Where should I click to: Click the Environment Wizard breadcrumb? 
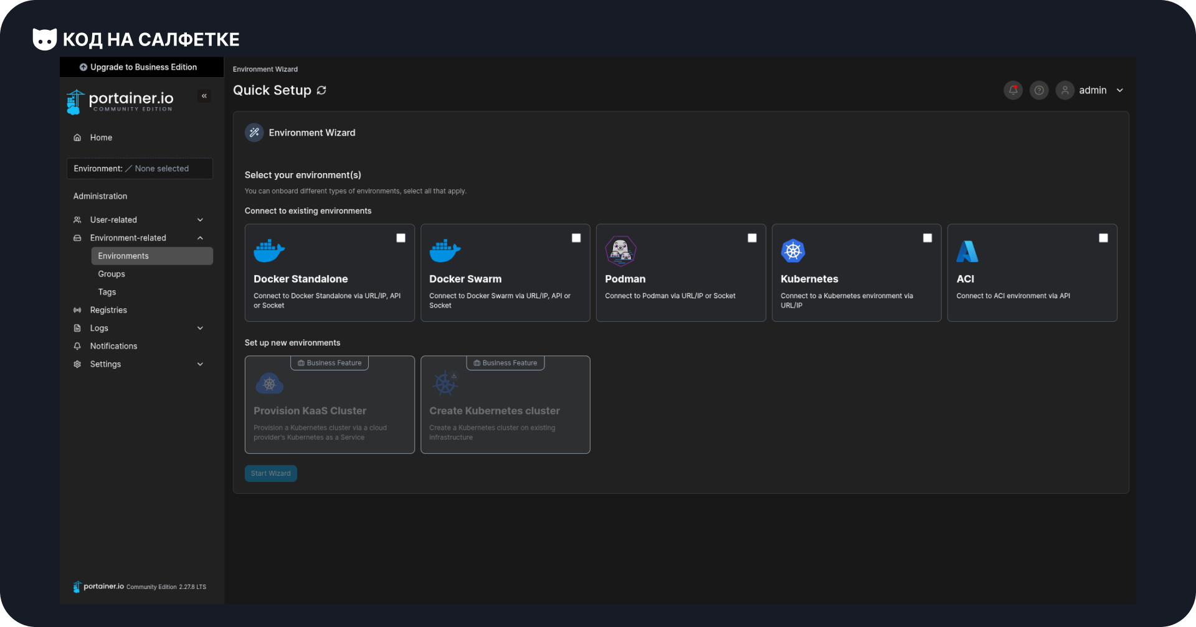[x=265, y=69]
